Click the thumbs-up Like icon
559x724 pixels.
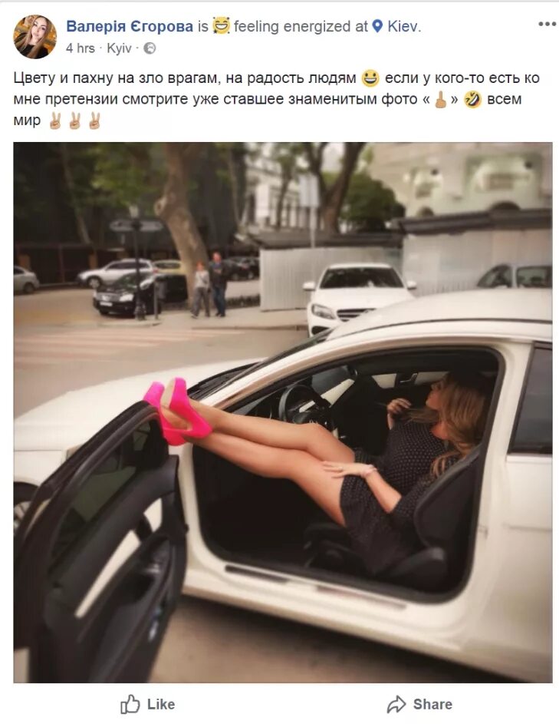[x=130, y=704]
